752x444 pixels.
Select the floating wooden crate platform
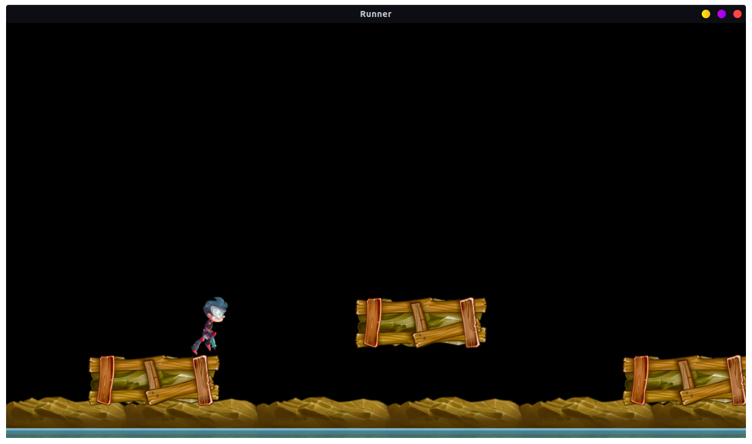click(x=421, y=322)
